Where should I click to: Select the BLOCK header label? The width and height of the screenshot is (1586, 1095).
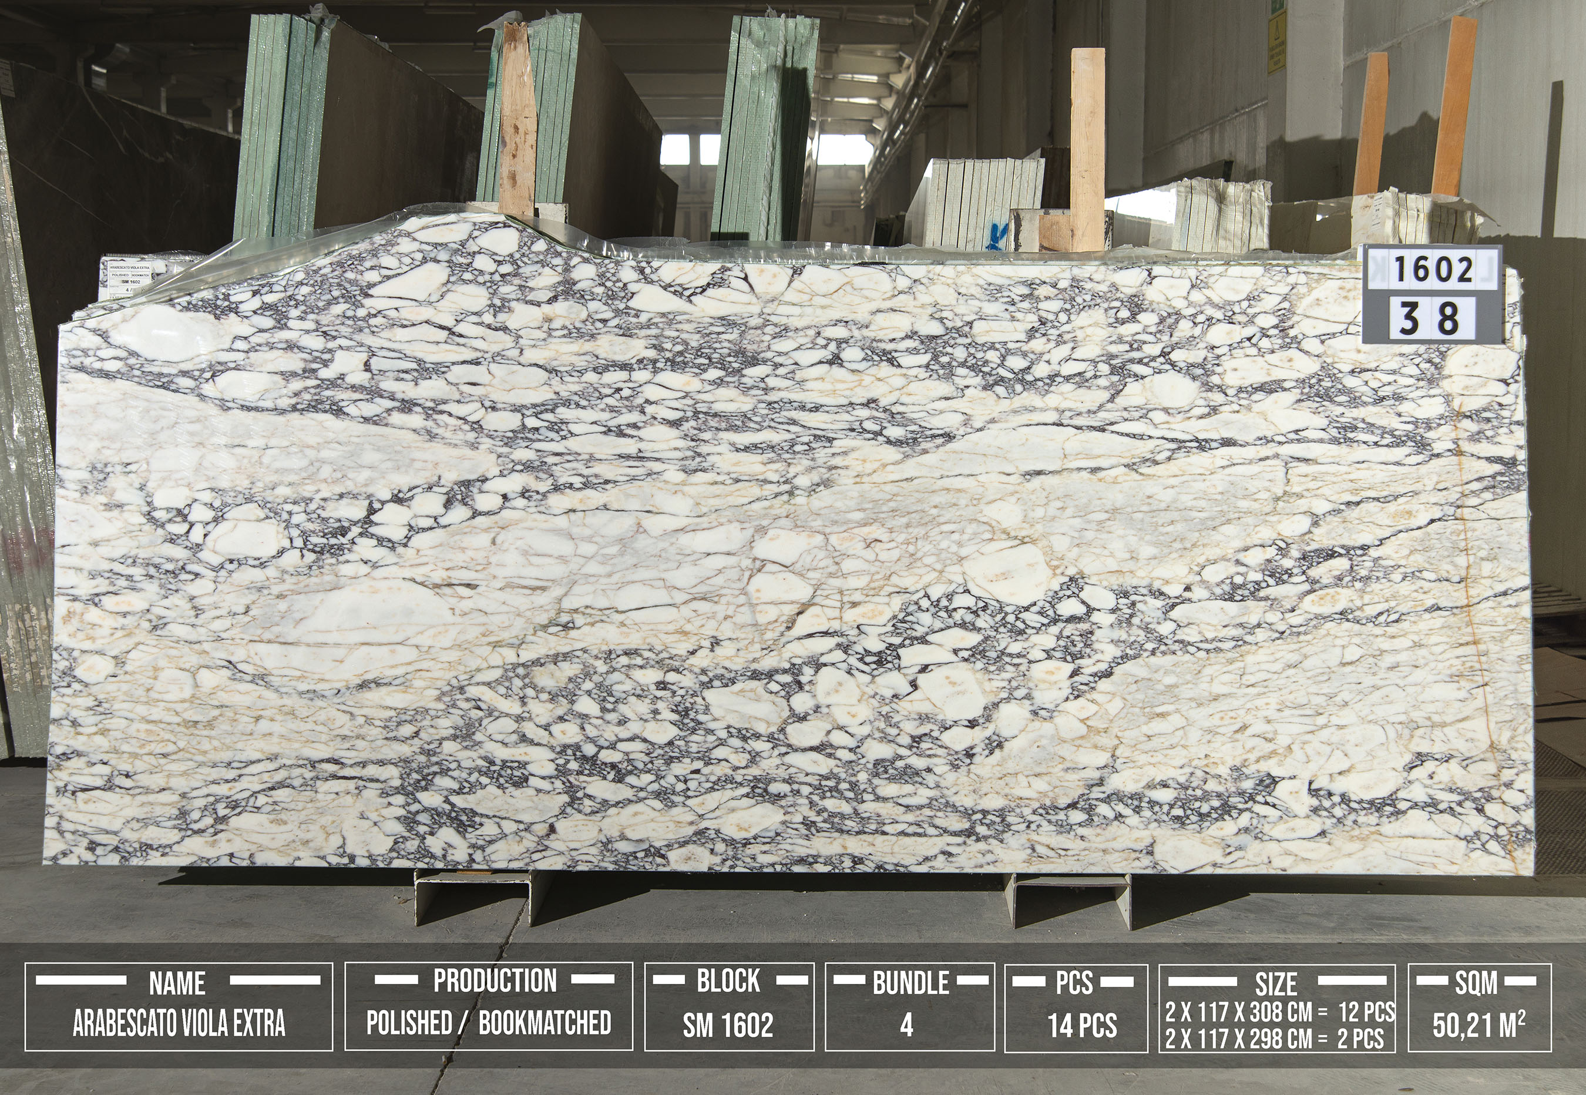click(x=728, y=982)
